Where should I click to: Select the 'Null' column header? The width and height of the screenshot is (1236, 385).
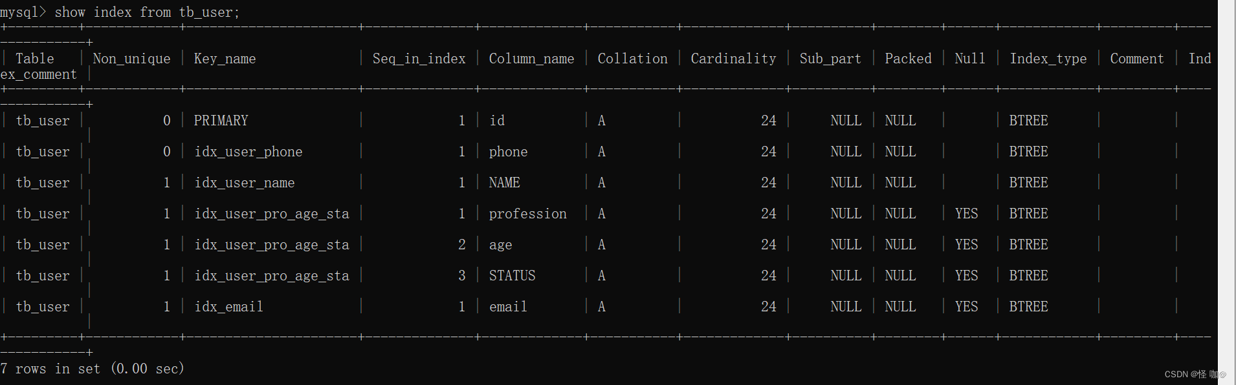tap(970, 59)
